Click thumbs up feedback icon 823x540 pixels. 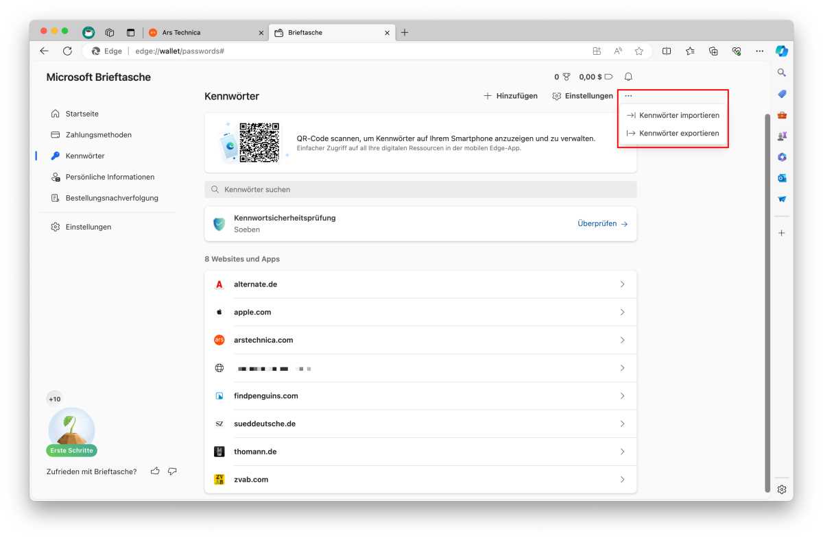[x=155, y=471]
